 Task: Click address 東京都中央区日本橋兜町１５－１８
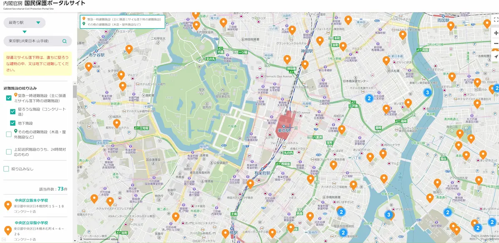point(39,206)
